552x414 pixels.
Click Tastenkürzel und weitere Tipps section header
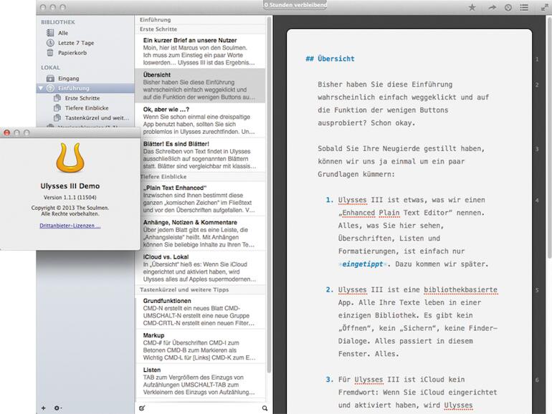[200, 289]
